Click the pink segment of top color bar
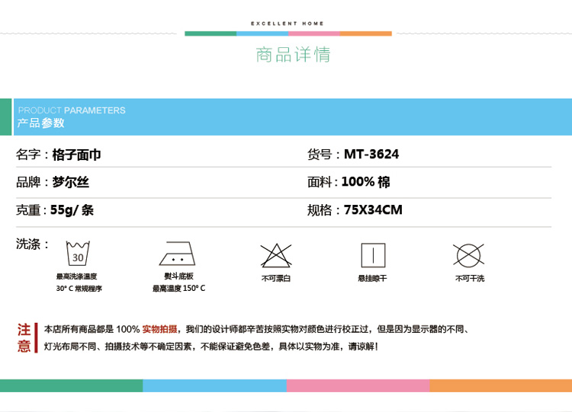 [314, 34]
